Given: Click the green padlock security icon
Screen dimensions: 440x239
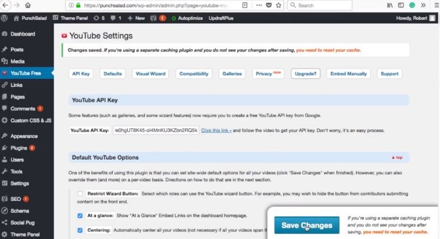Looking at the screenshot, I should (78, 5).
